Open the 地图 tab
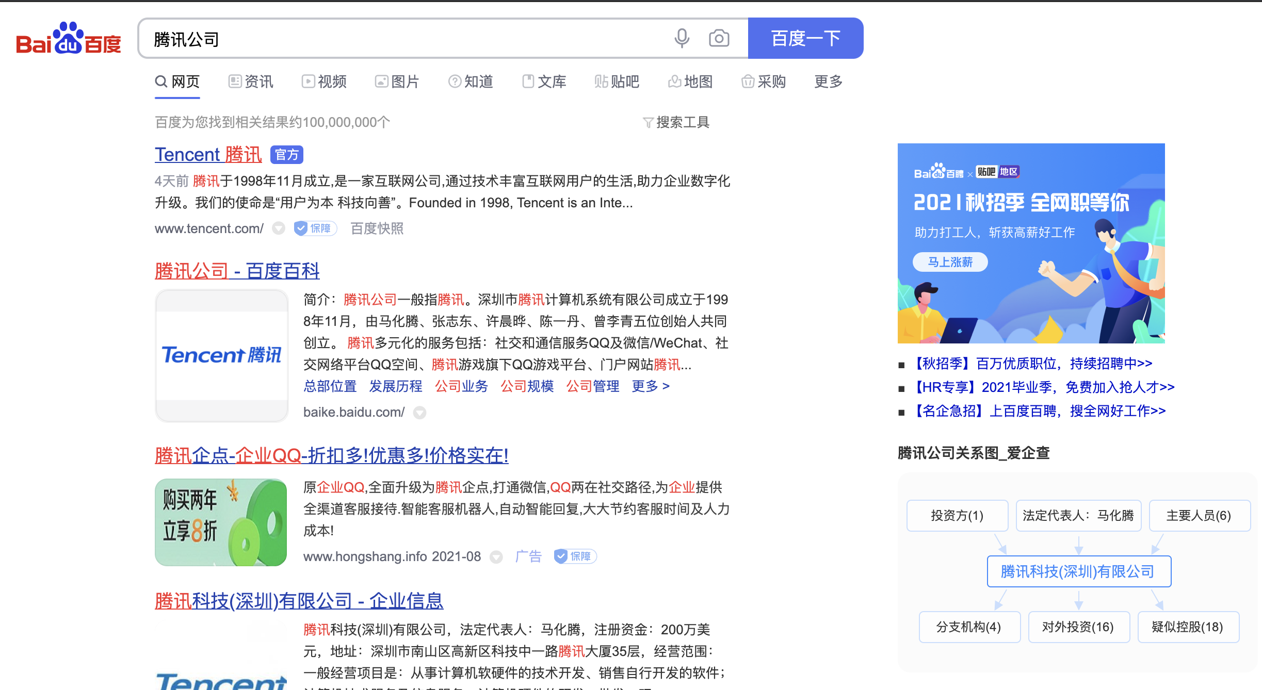The height and width of the screenshot is (690, 1262). (690, 81)
